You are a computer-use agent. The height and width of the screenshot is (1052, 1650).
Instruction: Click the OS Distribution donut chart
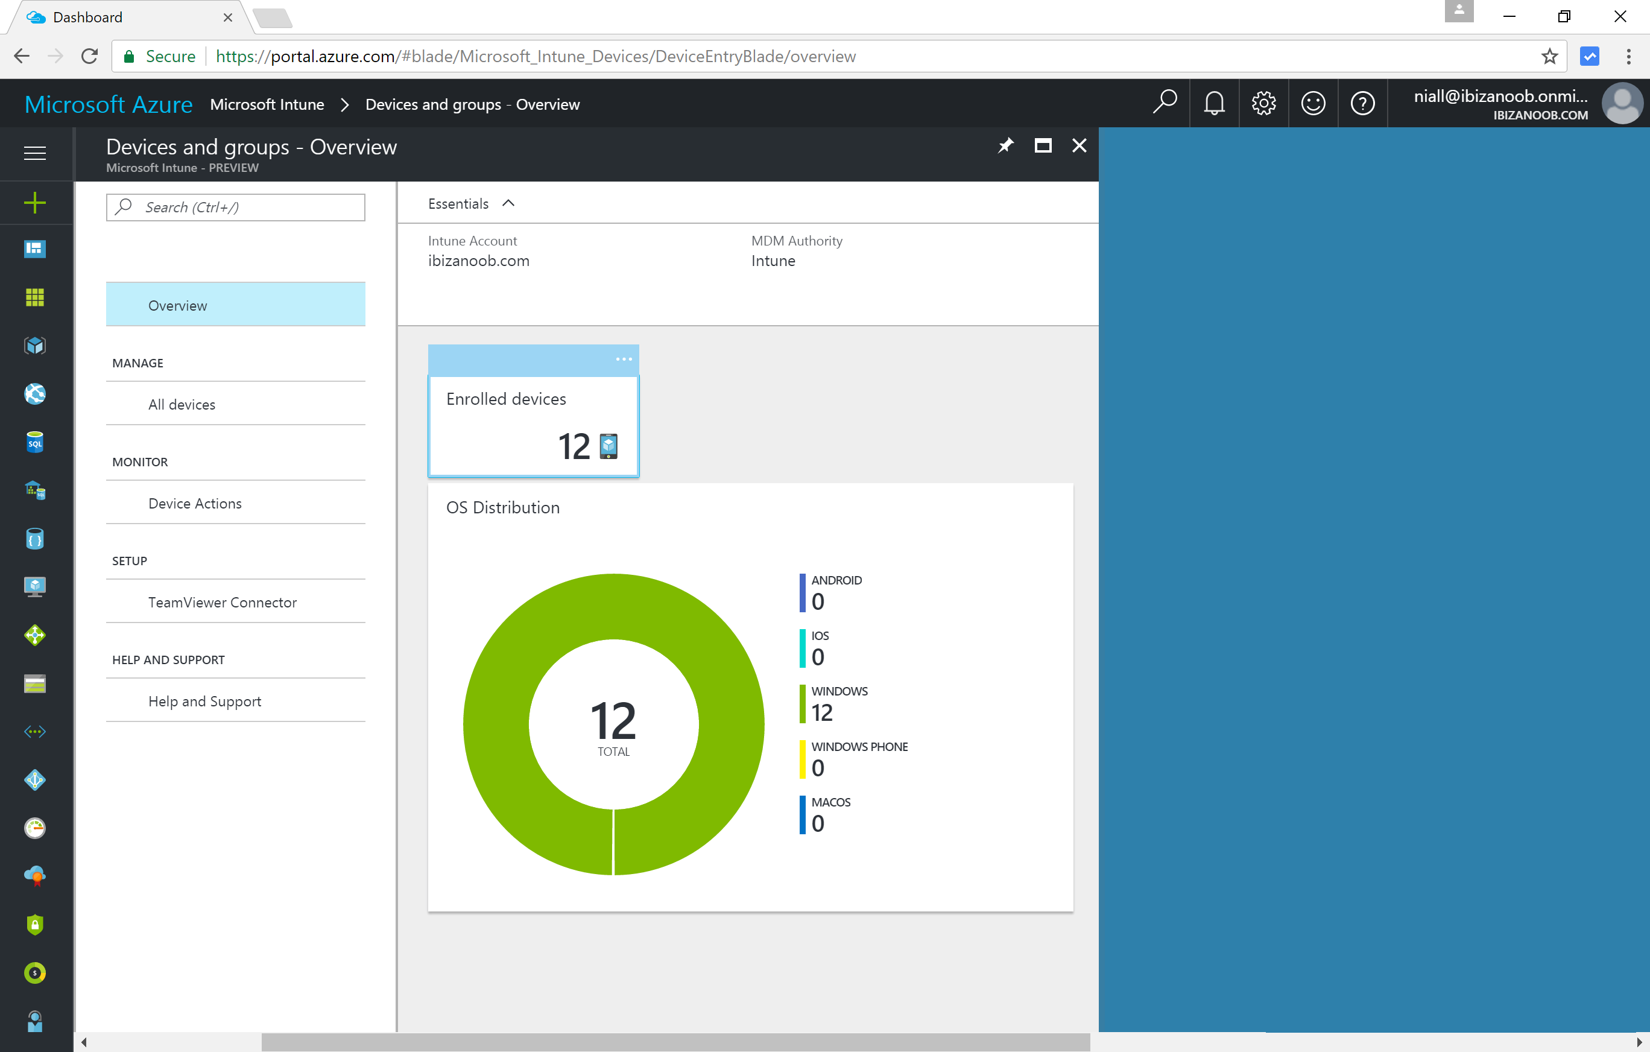click(613, 724)
